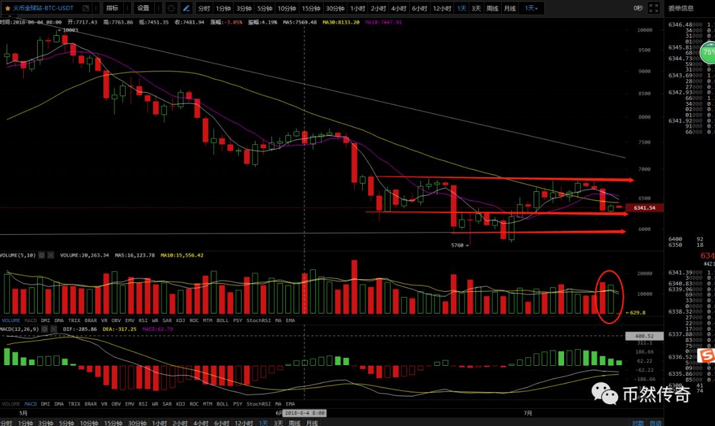Screen dimensions: 715x426
Task: Click the MA10:15,556.42 volume legend
Action: tap(182, 255)
